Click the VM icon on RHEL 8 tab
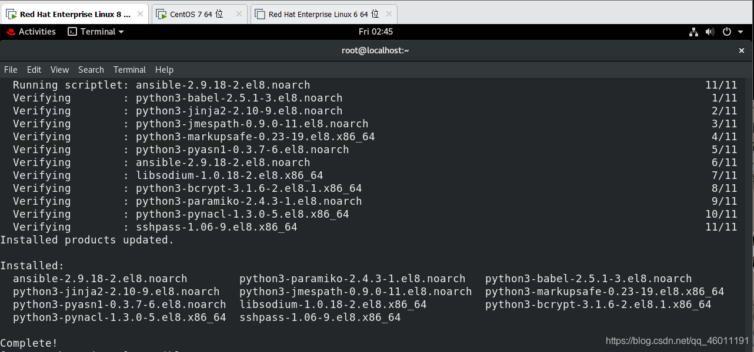 (11, 15)
